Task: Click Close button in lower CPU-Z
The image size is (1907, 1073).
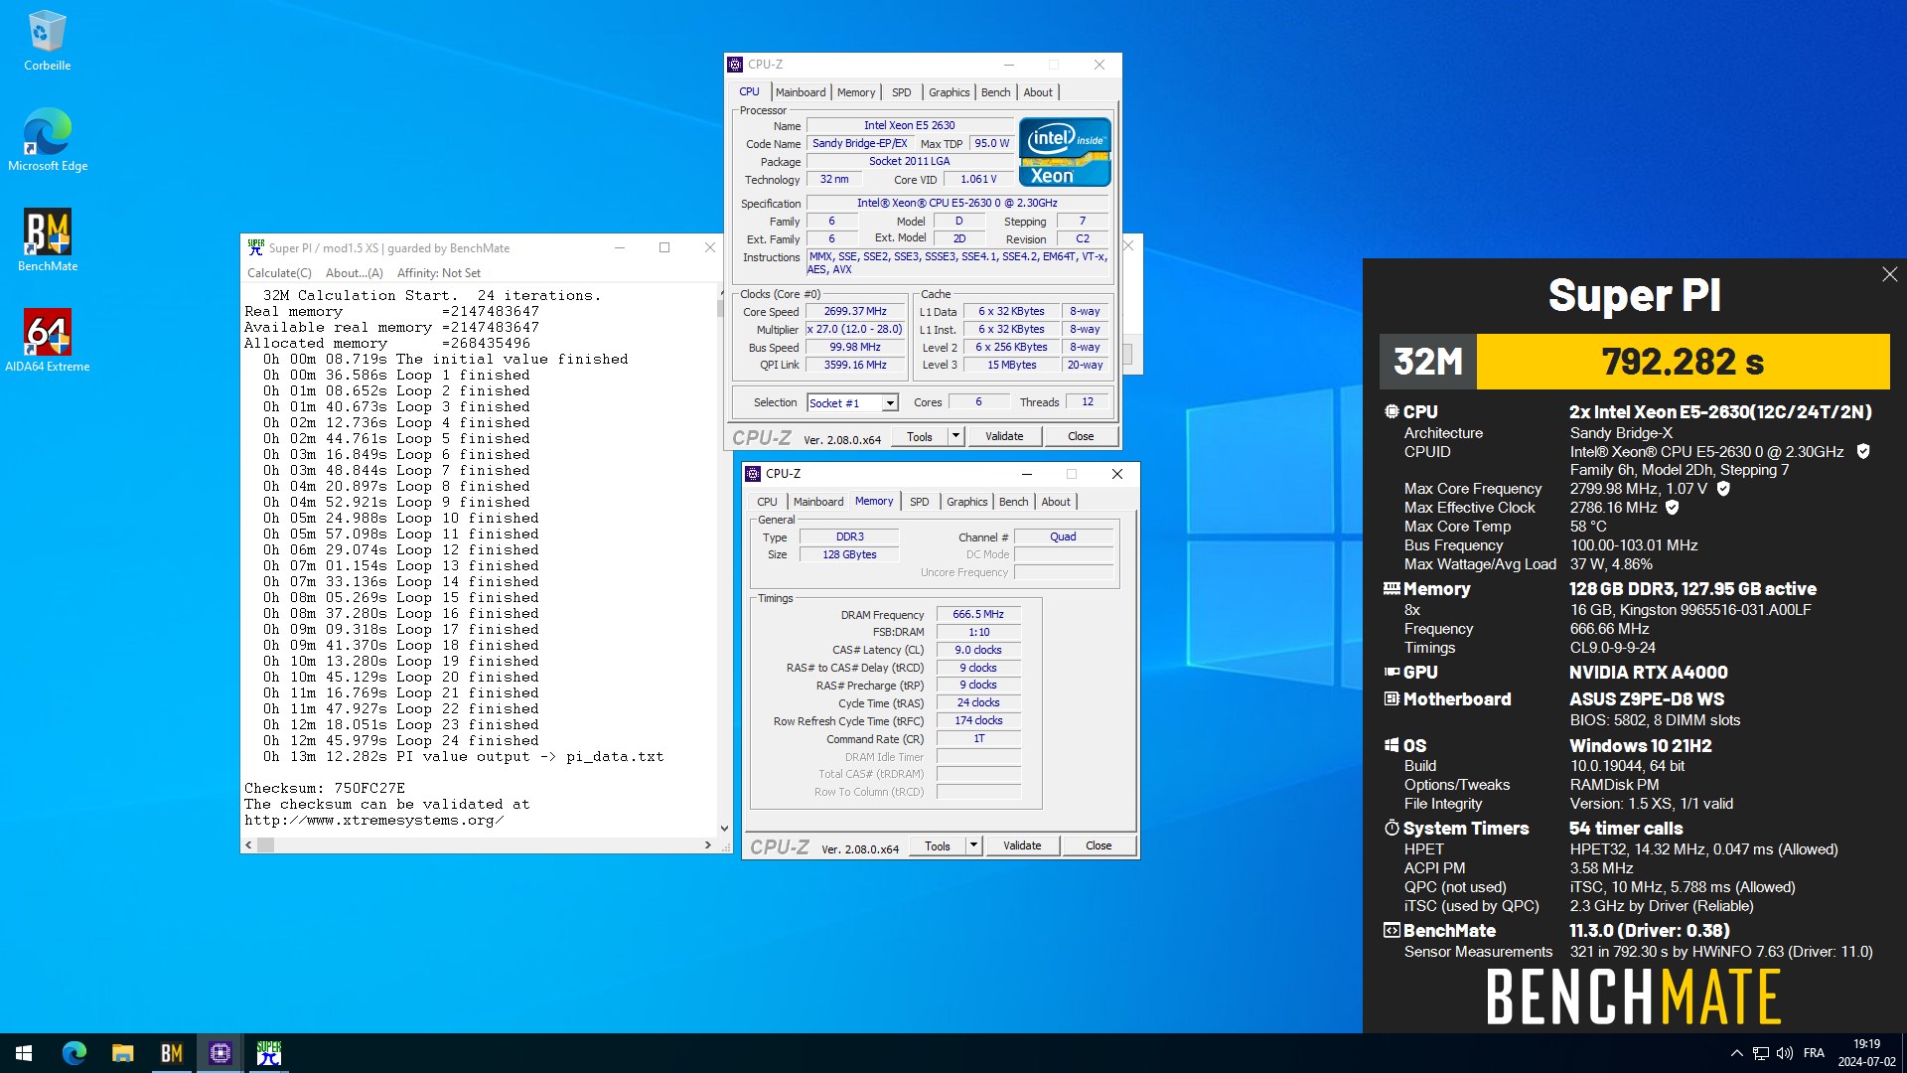Action: pyautogui.click(x=1099, y=845)
